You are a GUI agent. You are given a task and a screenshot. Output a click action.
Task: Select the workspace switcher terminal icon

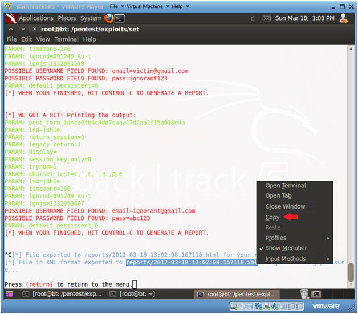click(316, 294)
